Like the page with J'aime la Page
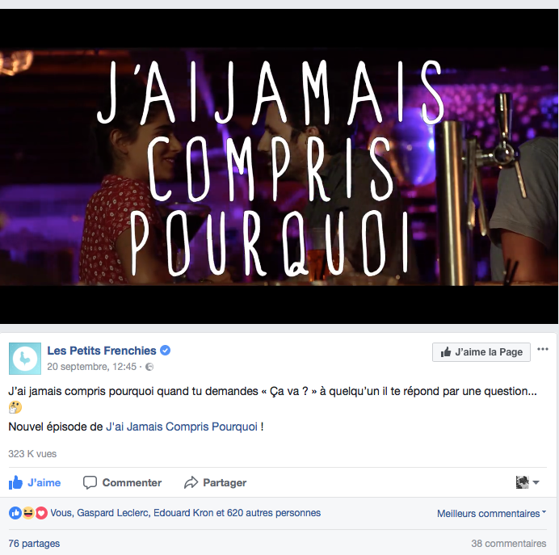This screenshot has width=559, height=555. pyautogui.click(x=481, y=352)
